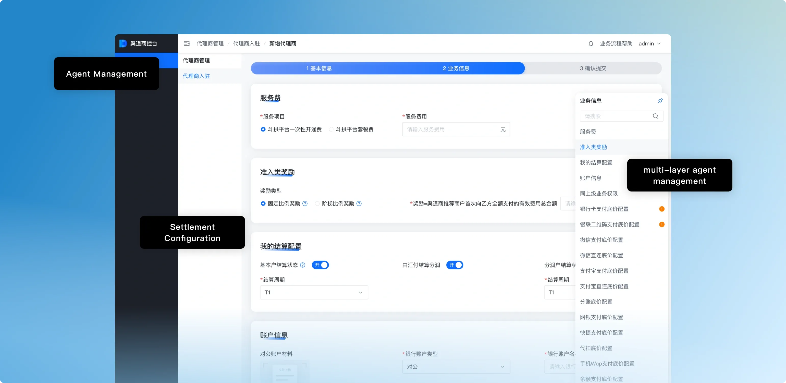Open the 业务流程帮助 link

pos(616,44)
